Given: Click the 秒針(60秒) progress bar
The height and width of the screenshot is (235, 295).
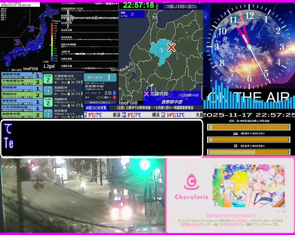Looking at the screenshot, I should click(249, 152).
